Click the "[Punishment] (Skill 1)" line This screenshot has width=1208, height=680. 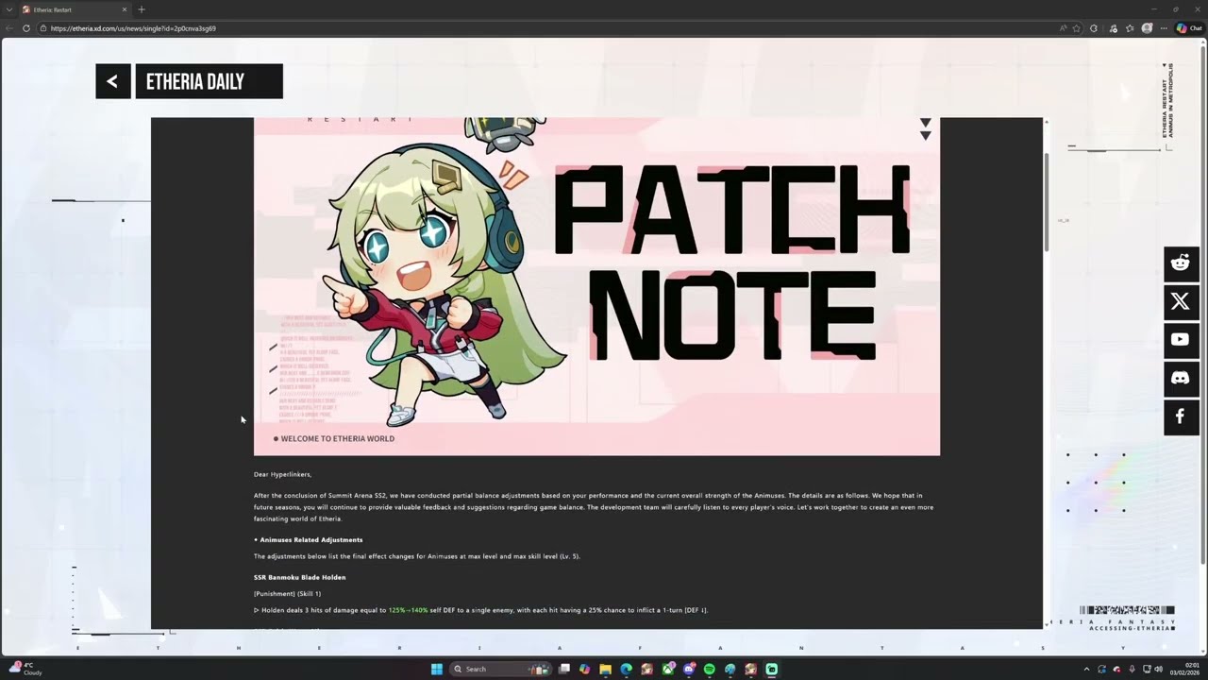(x=287, y=593)
